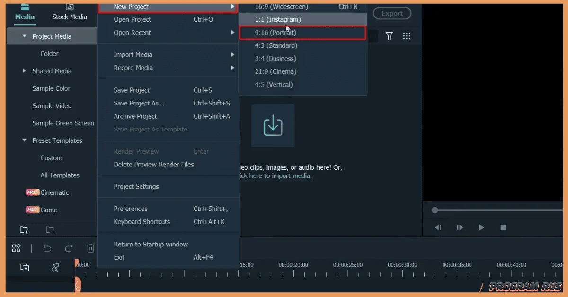Click the add track icon on timeline
Image resolution: width=568 pixels, height=297 pixels.
point(25,268)
